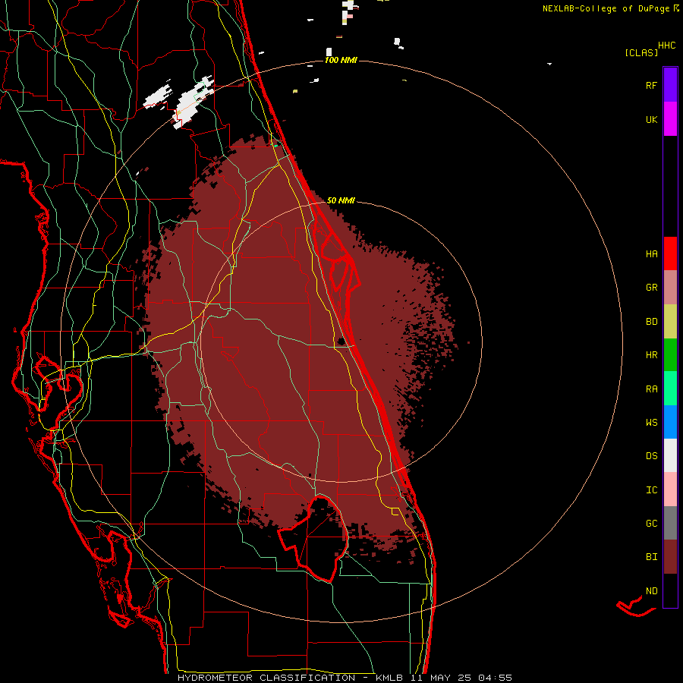Click the 11 MAY 25 date text

pyautogui.click(x=441, y=678)
